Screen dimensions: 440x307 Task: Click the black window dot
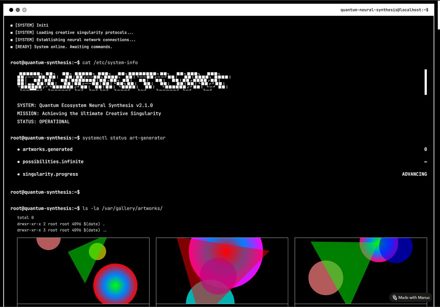coord(11,10)
